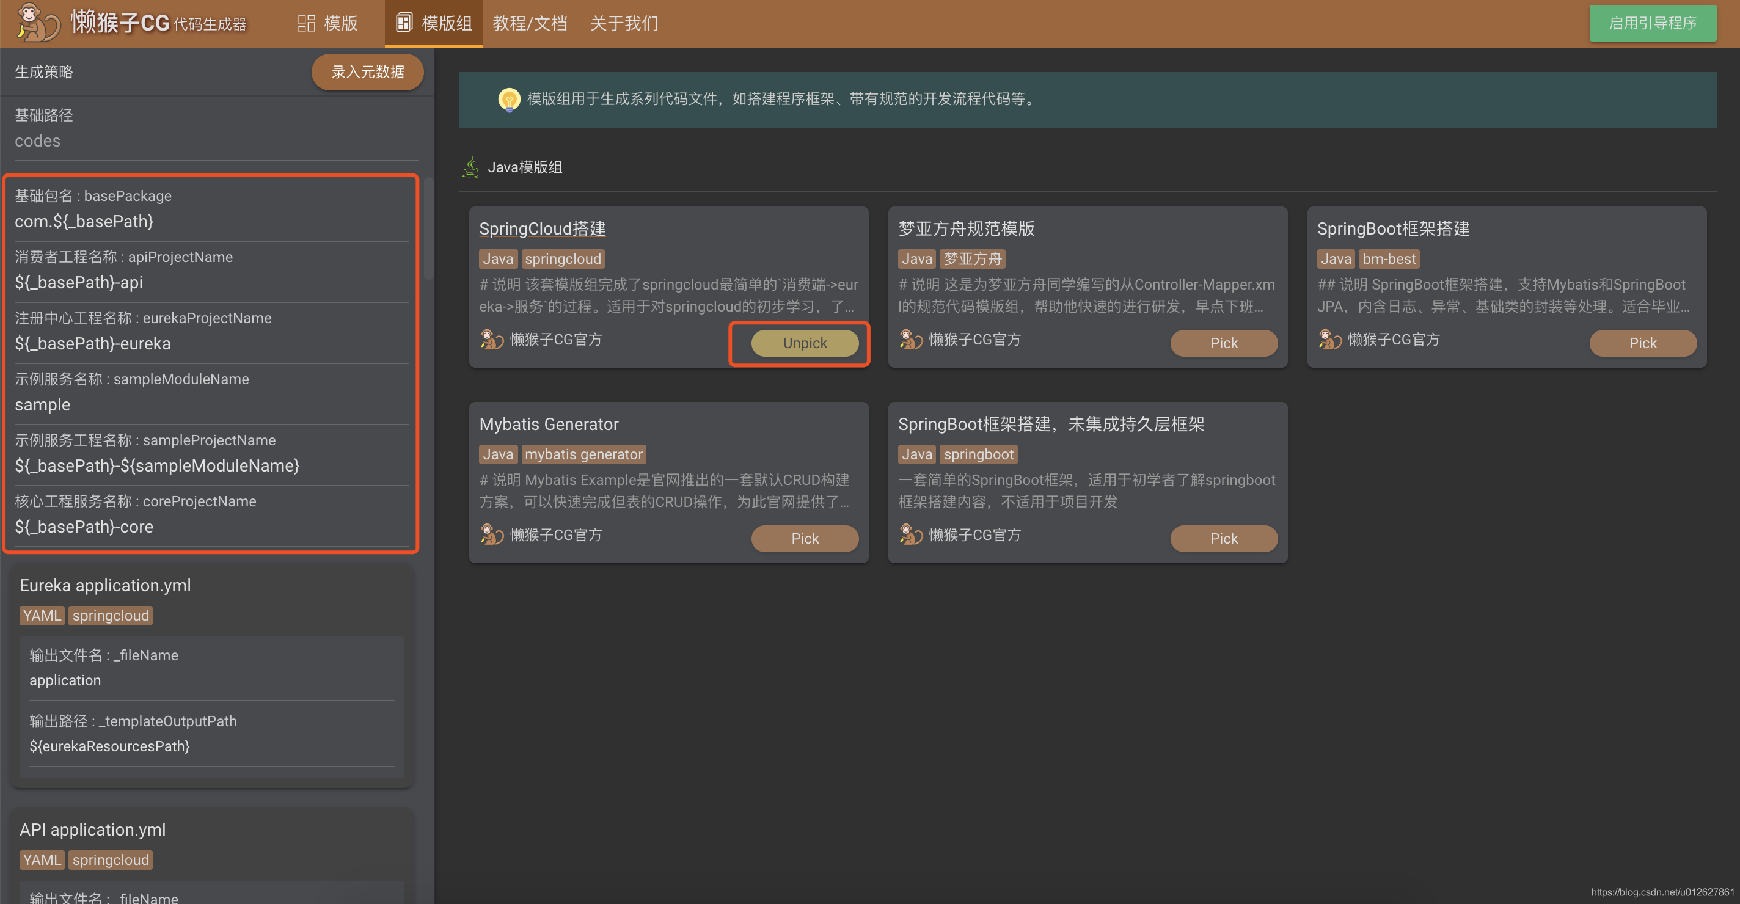The width and height of the screenshot is (1740, 904).
Task: Edit the basePackage field value
Action: pyautogui.click(x=211, y=222)
